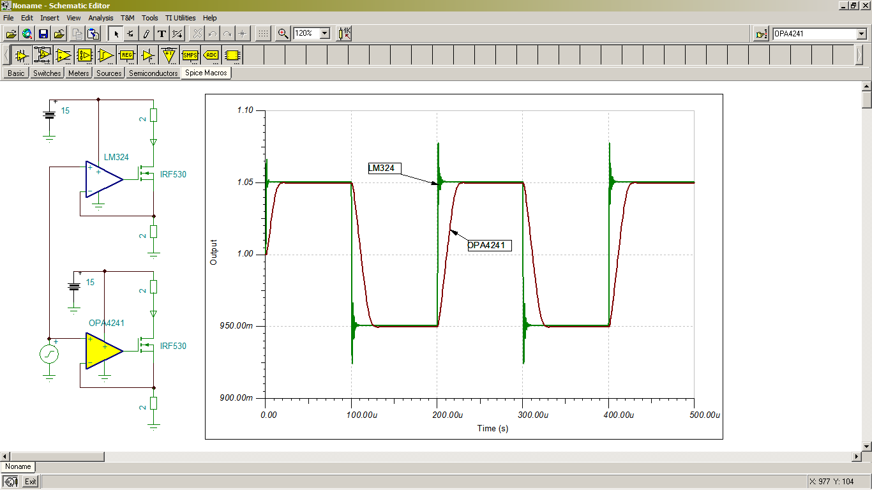The image size is (872, 490).
Task: Click the 1K resistor component icon
Action: 344,34
